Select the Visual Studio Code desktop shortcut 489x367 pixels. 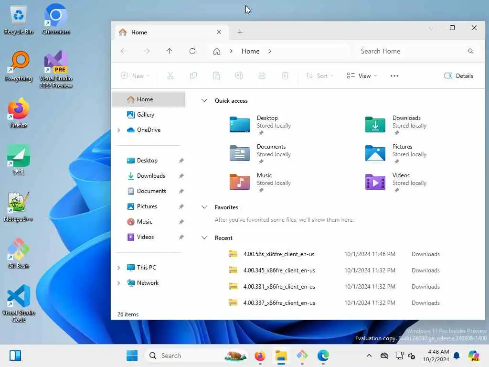tap(19, 303)
